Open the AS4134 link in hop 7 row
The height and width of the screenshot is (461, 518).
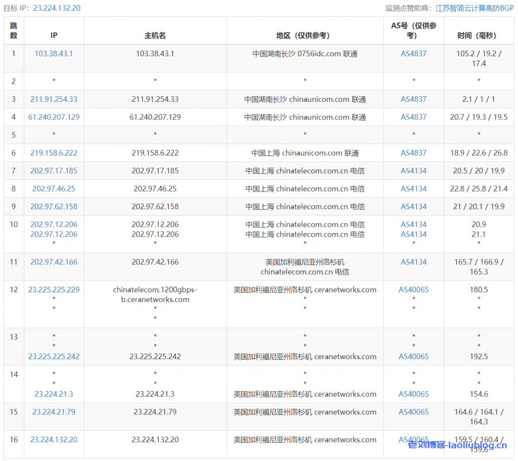tap(413, 171)
